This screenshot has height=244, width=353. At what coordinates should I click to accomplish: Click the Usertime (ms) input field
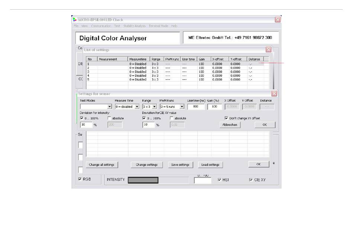pyautogui.click(x=196, y=107)
